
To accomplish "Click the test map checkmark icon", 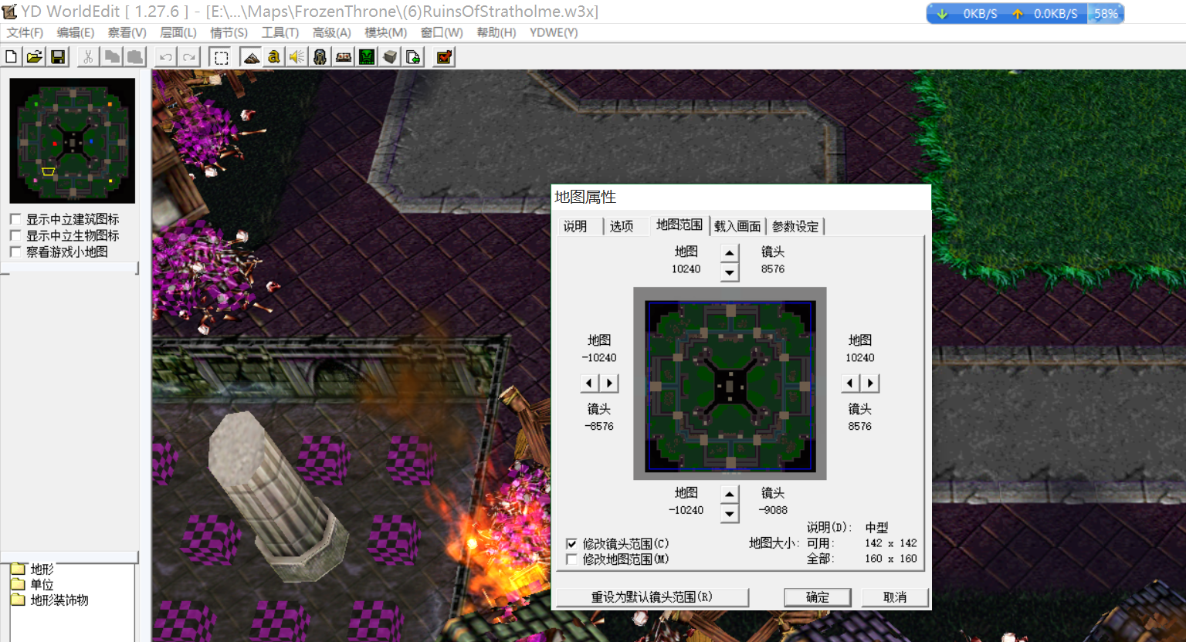I will point(444,57).
